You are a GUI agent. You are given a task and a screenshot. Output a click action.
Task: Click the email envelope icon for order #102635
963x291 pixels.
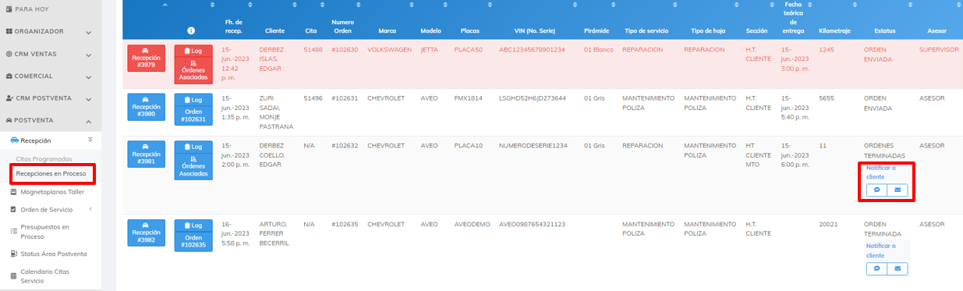[898, 268]
